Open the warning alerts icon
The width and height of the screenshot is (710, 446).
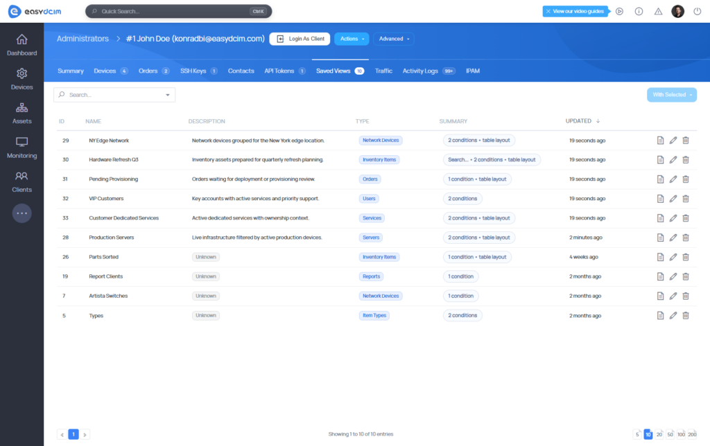coord(659,11)
